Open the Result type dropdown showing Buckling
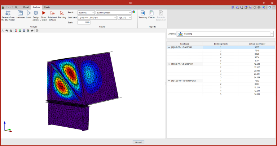The height and width of the screenshot is (146, 277). pyautogui.click(x=86, y=12)
